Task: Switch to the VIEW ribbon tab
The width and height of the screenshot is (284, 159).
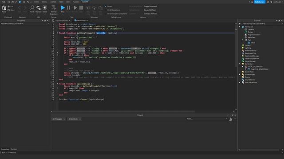Action: 68,2
